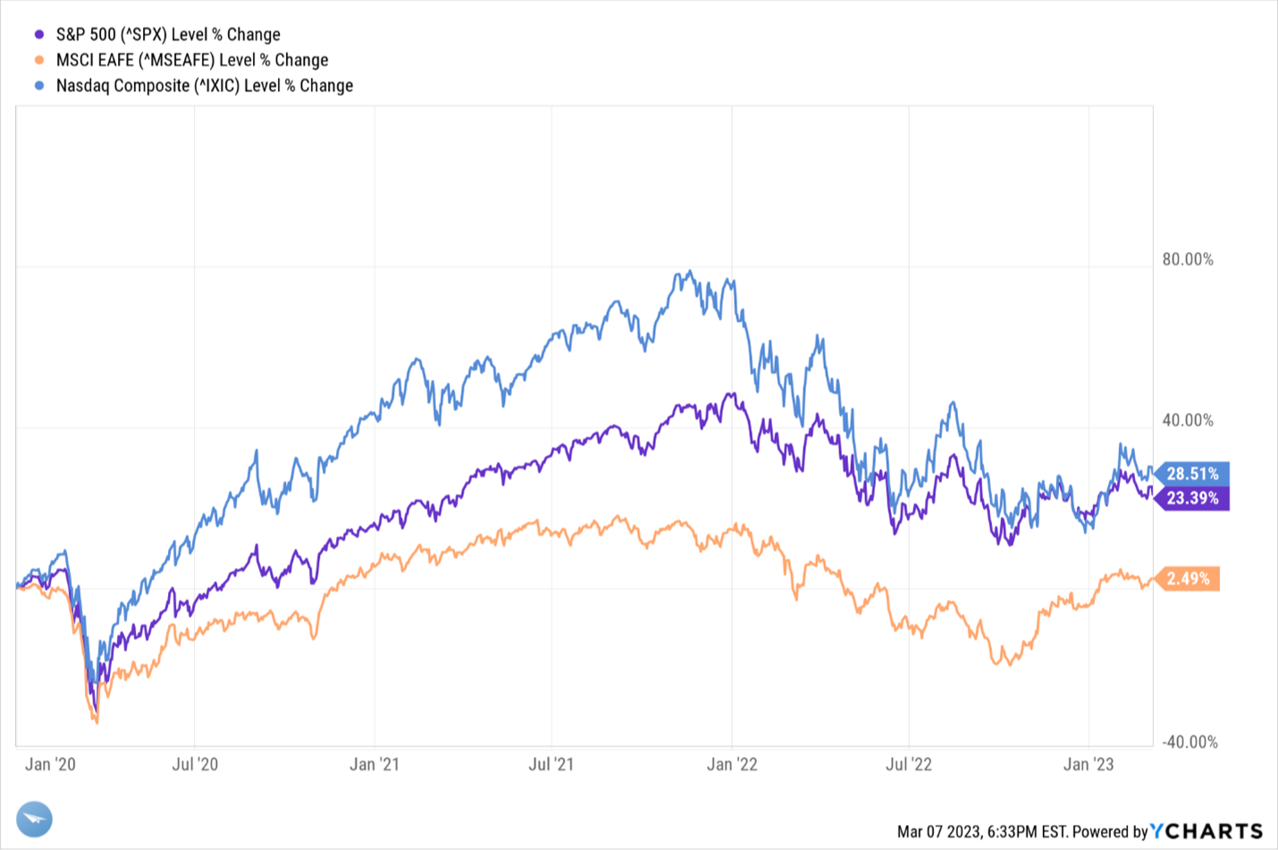Click the blue Nasdaq Composite legend dot
This screenshot has width=1278, height=850.
pyautogui.click(x=39, y=86)
